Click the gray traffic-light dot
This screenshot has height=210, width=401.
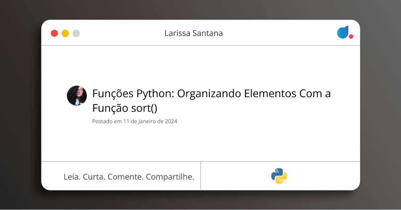pyautogui.click(x=76, y=33)
